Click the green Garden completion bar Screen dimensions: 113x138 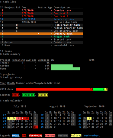62,66
